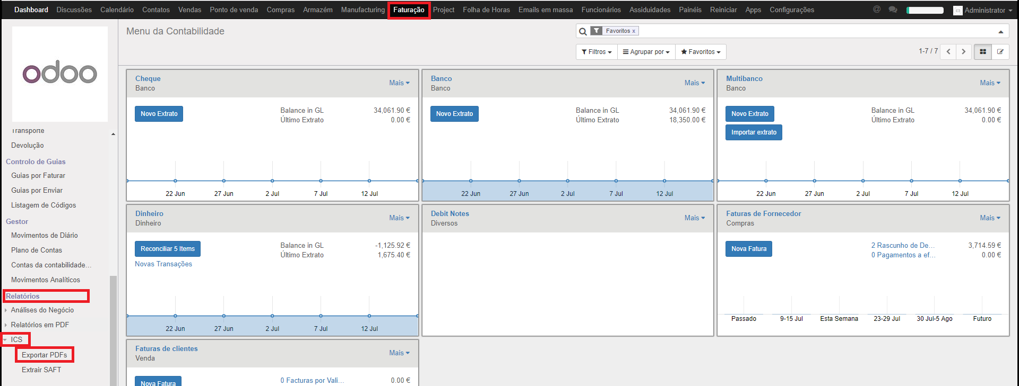The image size is (1019, 386).
Task: Open the Debit Notes journal title
Action: pyautogui.click(x=450, y=213)
